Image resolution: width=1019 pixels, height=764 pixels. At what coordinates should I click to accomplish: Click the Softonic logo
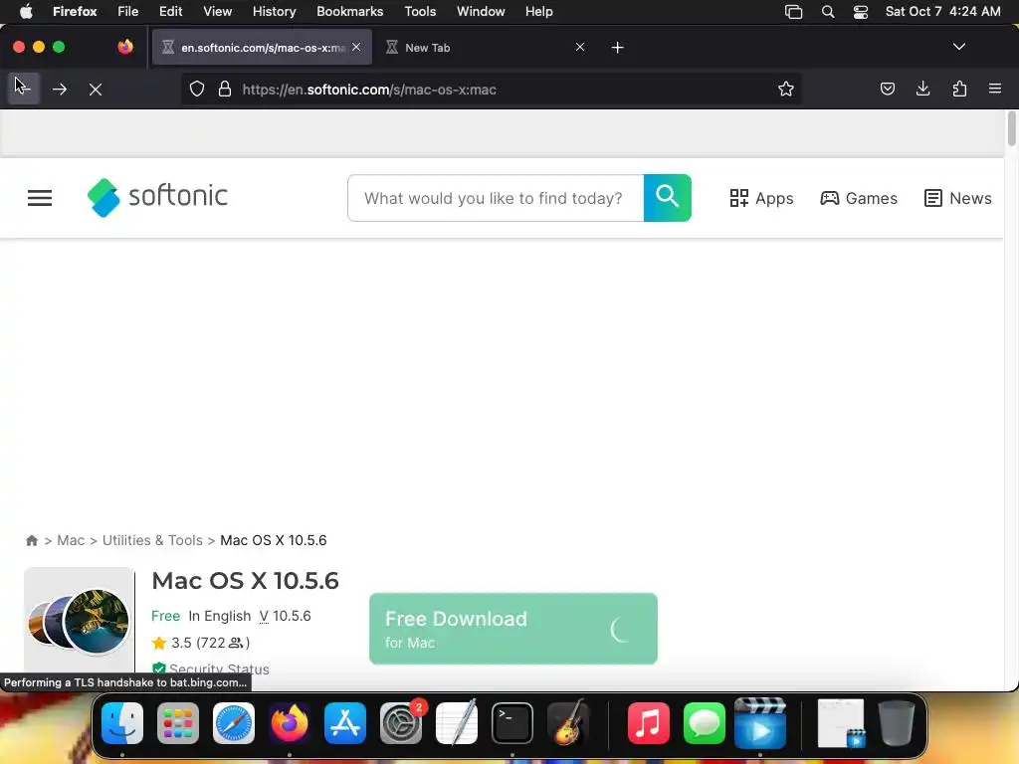[157, 197]
